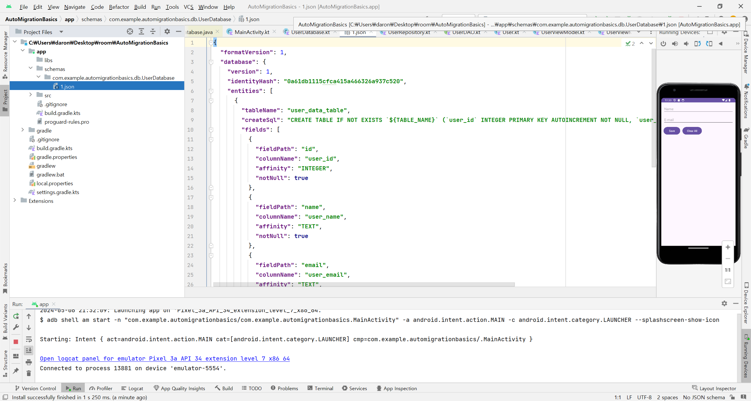Zoom in the emulator with the plus button
The height and width of the screenshot is (401, 751).
pos(728,247)
